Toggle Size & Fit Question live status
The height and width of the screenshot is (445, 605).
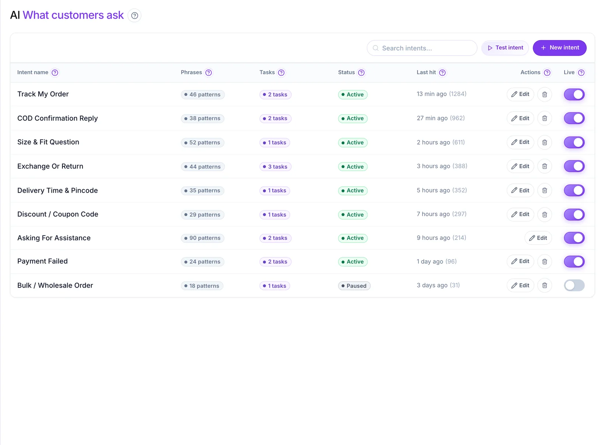574,142
